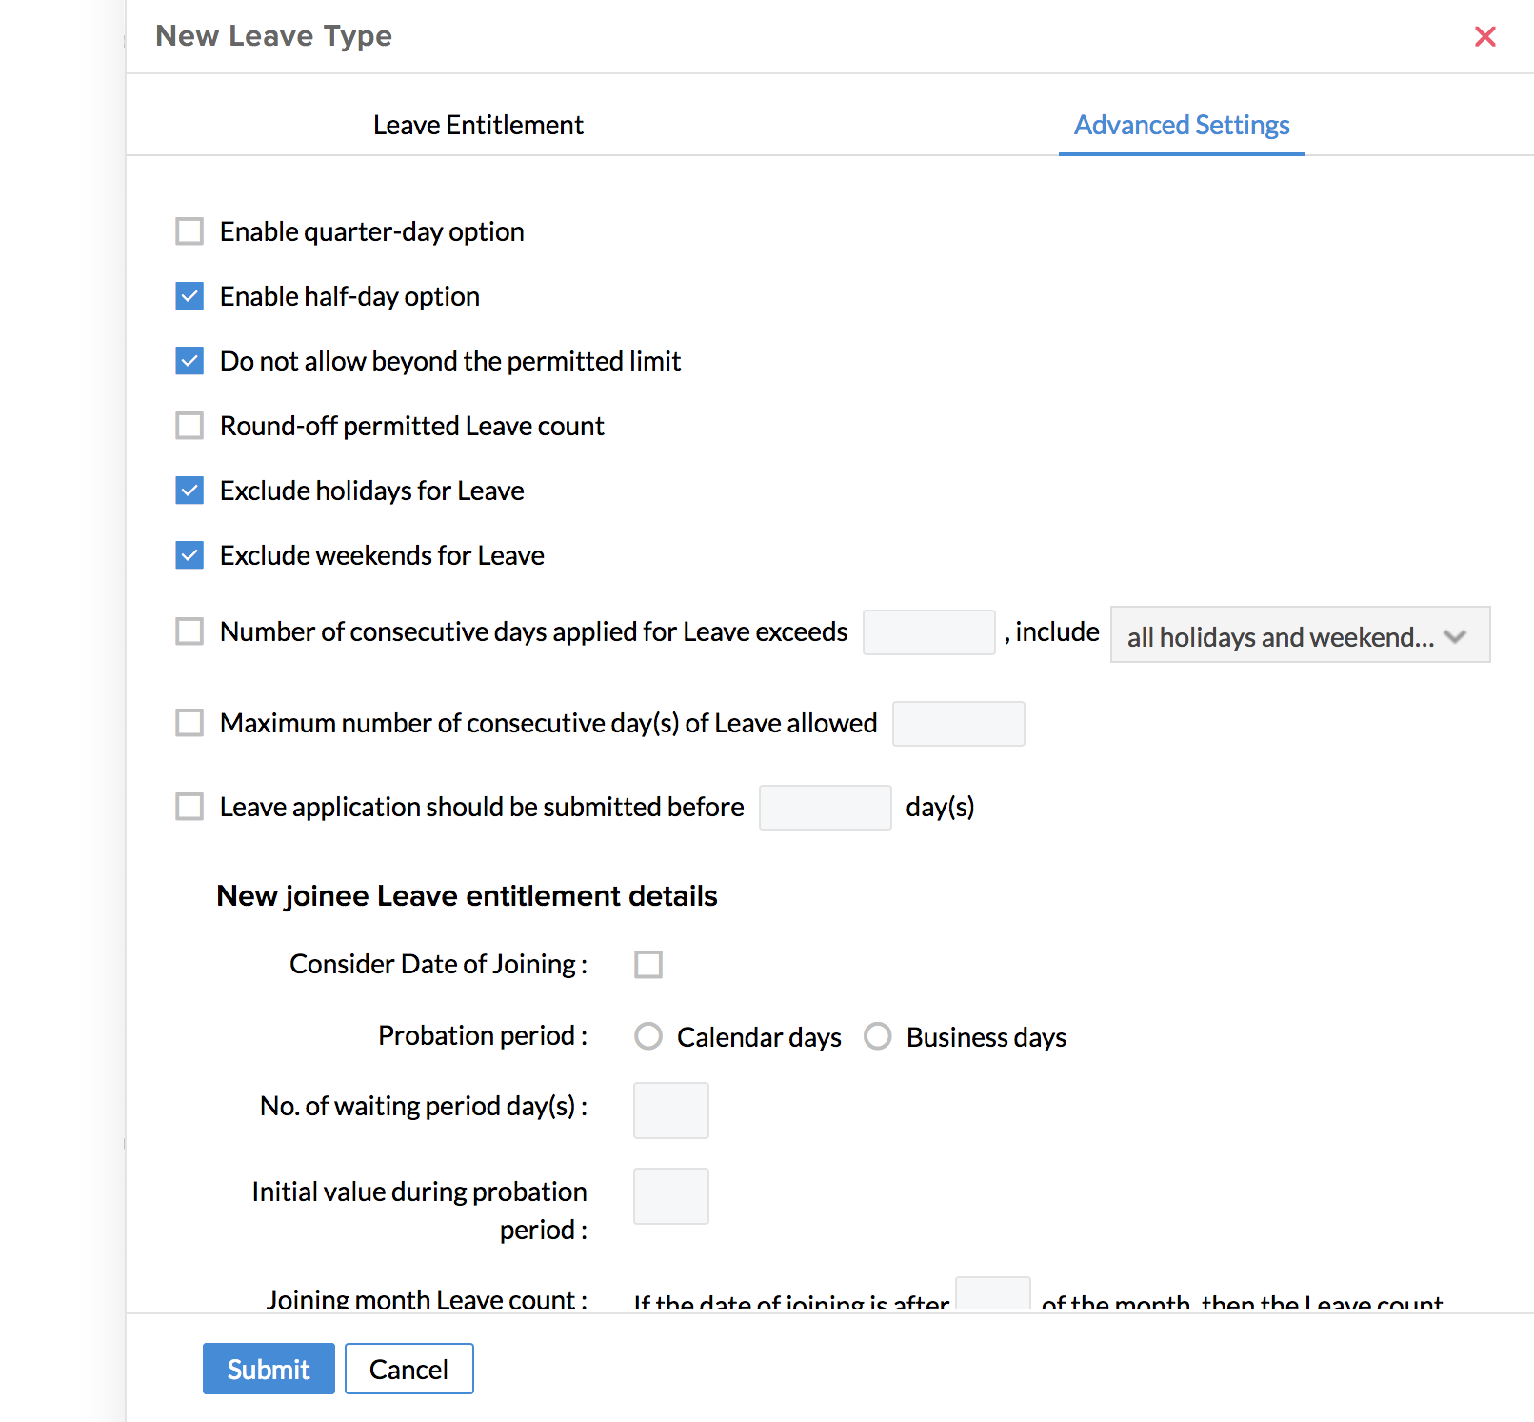The width and height of the screenshot is (1534, 1422).
Task: Close the New Leave Type dialog
Action: (x=1484, y=37)
